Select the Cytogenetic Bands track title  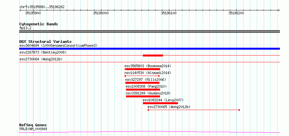[39, 24]
